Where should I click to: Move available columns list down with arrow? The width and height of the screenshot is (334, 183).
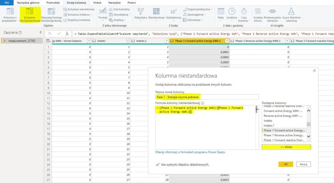click(309, 136)
